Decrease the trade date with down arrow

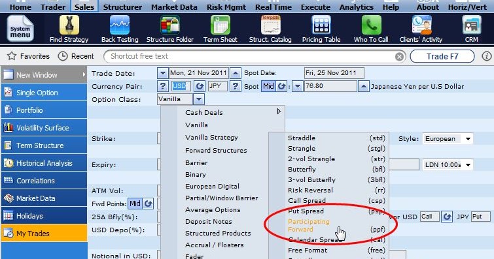pyautogui.click(x=162, y=73)
